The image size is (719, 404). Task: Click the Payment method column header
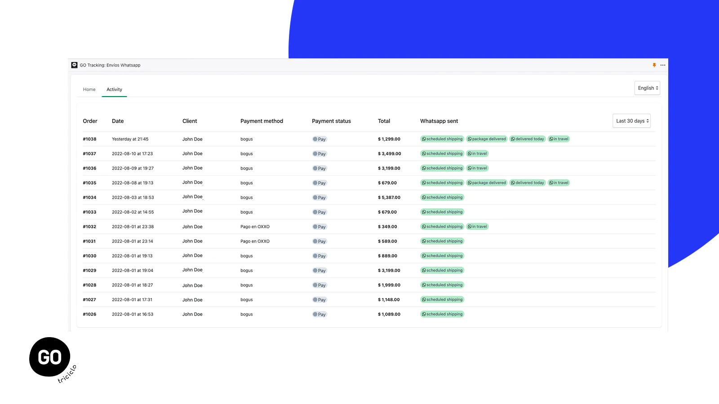pyautogui.click(x=262, y=121)
